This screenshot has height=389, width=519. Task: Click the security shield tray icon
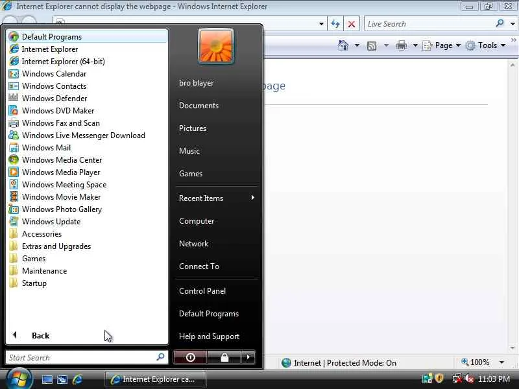tap(440, 378)
